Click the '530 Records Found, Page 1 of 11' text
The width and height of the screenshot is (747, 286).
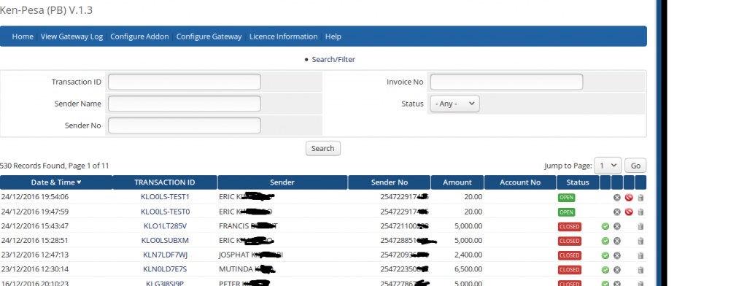point(54,166)
